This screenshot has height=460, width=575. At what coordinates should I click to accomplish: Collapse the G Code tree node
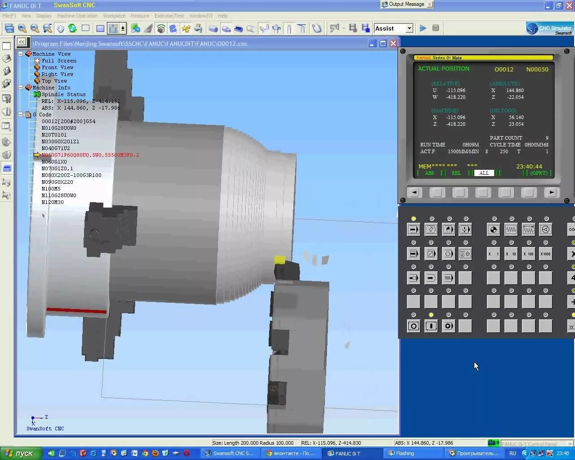[x=21, y=115]
